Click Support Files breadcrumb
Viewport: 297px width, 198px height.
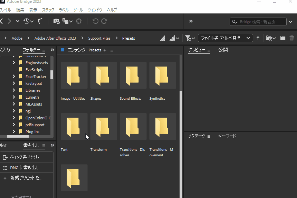(99, 38)
